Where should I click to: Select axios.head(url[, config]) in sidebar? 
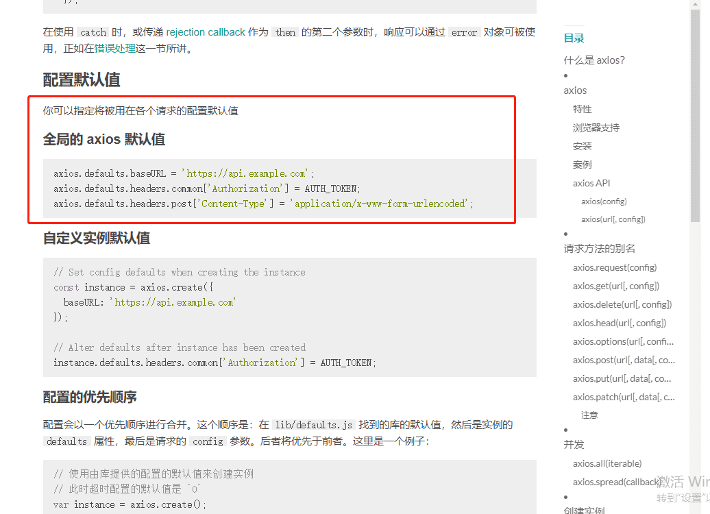(x=620, y=323)
